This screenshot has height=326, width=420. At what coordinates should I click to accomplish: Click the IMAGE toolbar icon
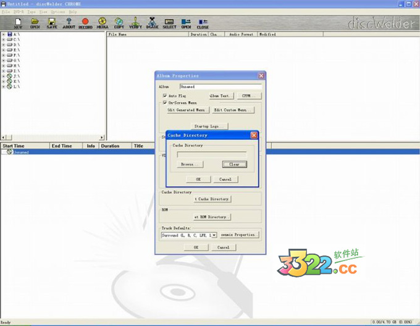(152, 23)
